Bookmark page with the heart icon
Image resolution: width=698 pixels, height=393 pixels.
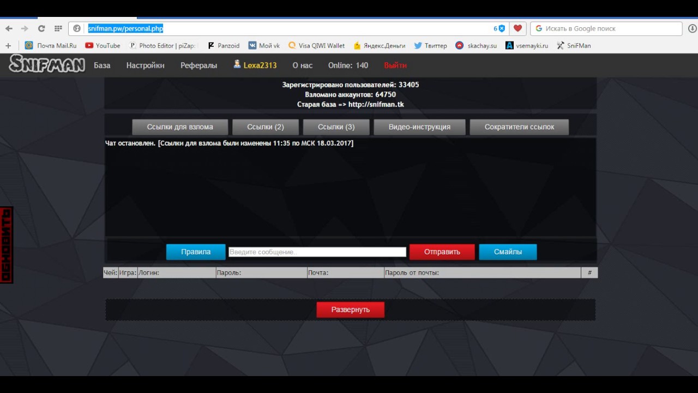518,28
